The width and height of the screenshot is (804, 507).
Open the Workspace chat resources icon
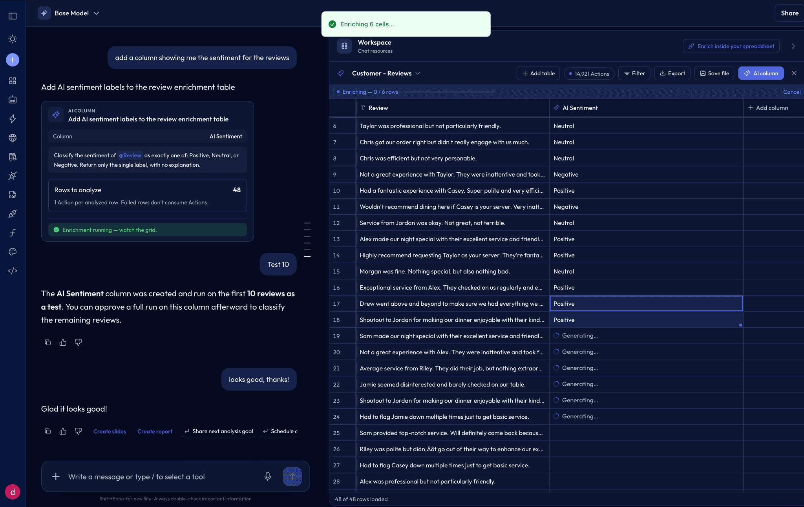click(x=344, y=46)
